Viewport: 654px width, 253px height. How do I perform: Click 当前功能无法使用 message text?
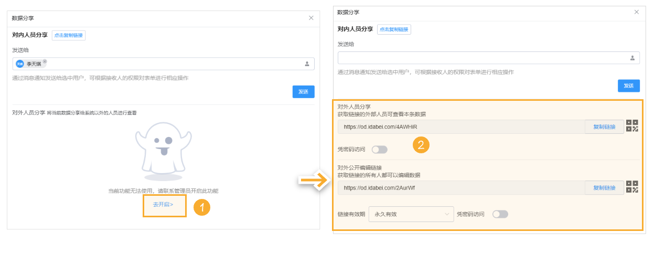[x=163, y=191]
